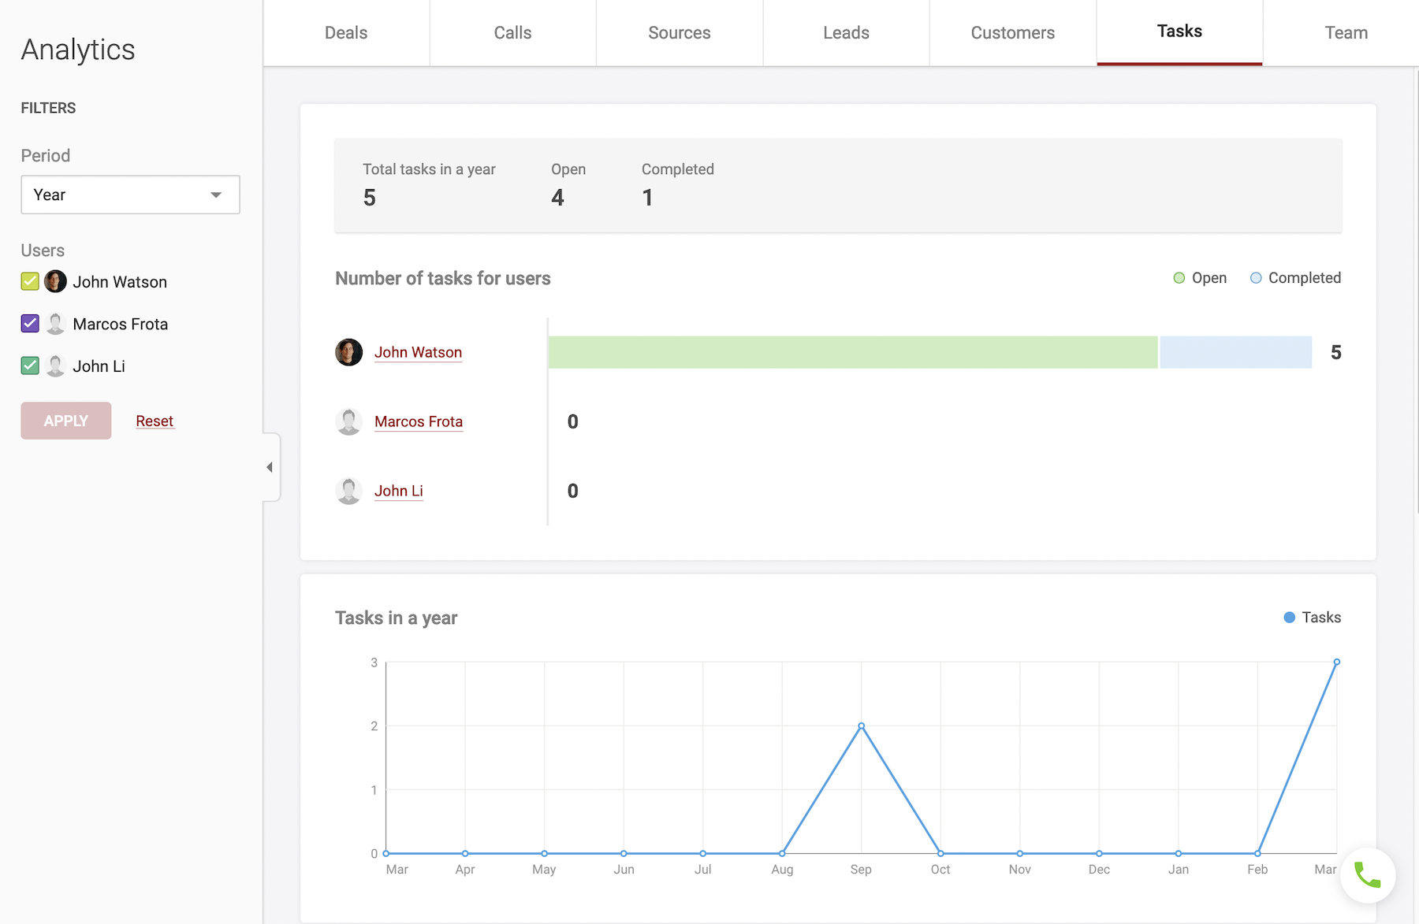This screenshot has width=1419, height=924.
Task: Click Marcos Frota's avatar in chart
Action: pyautogui.click(x=348, y=421)
